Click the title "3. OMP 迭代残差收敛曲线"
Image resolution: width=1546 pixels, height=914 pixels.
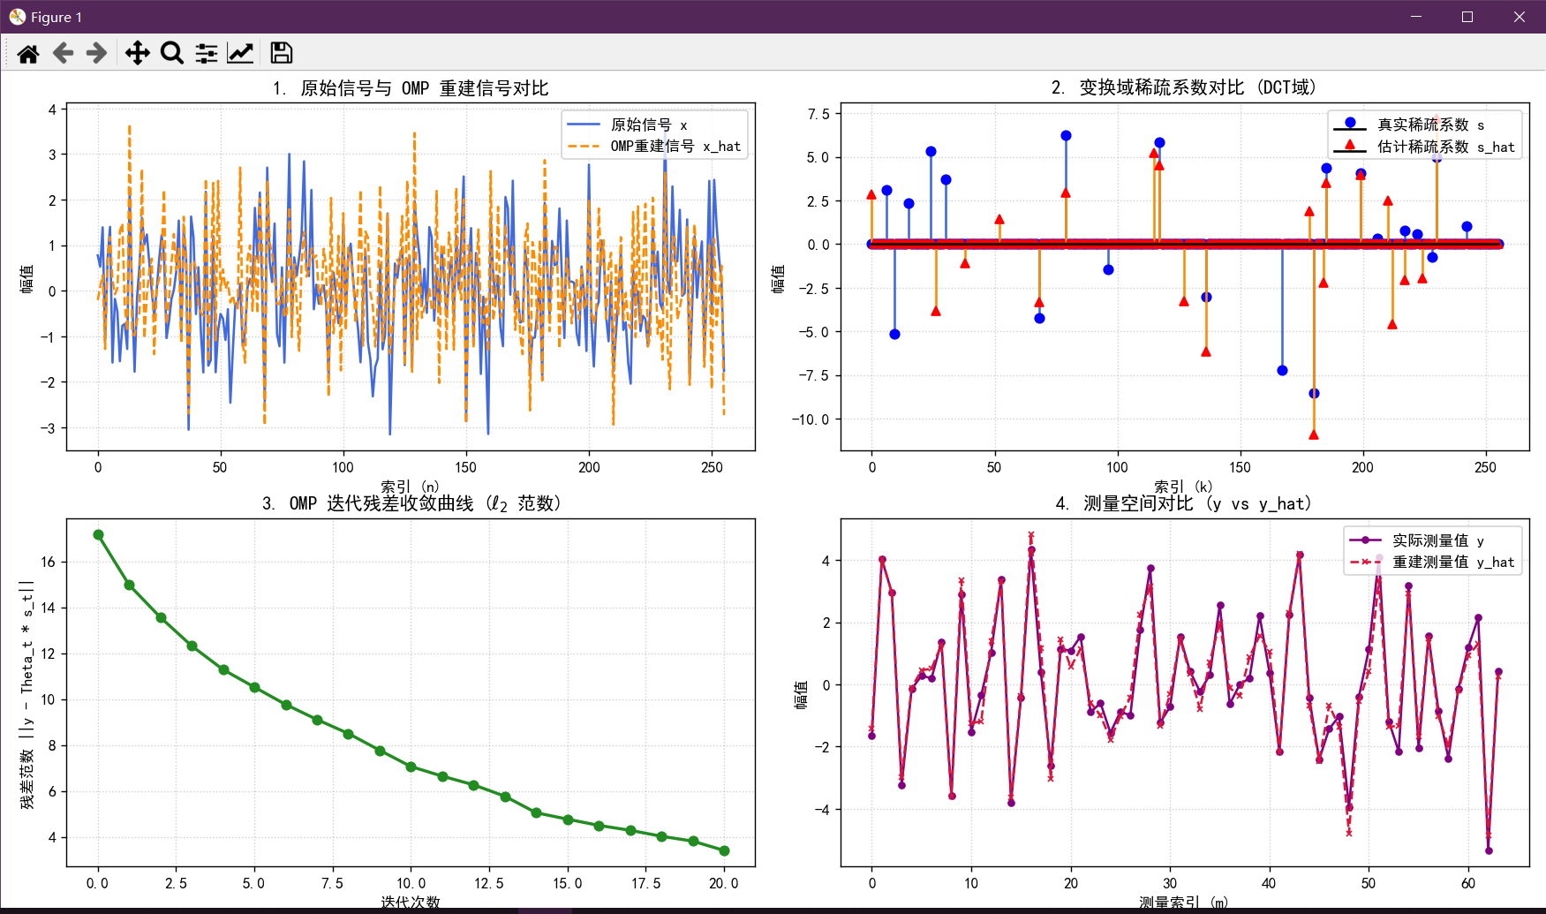pyautogui.click(x=411, y=503)
